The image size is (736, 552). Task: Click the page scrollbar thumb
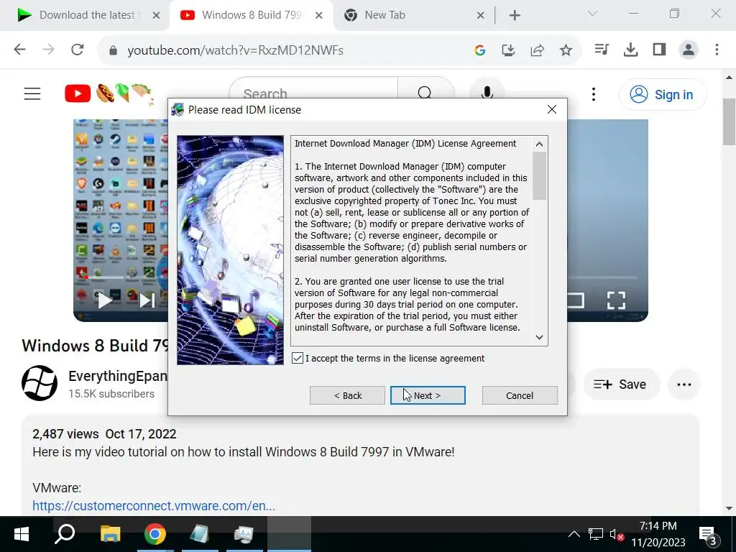tap(729, 122)
